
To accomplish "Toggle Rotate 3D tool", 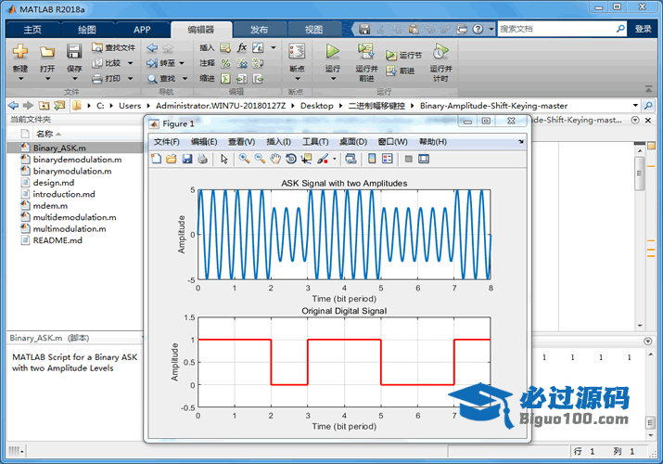I will point(291,159).
